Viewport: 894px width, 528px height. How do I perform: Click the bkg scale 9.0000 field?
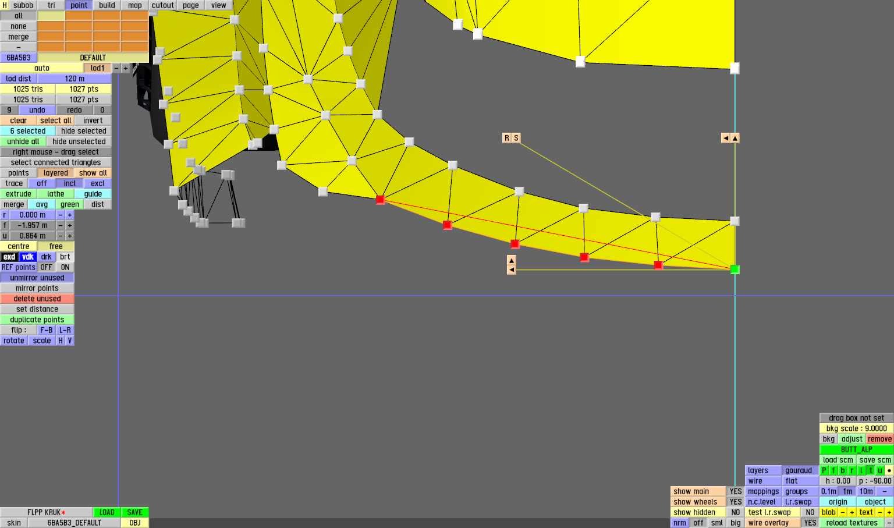pos(857,428)
